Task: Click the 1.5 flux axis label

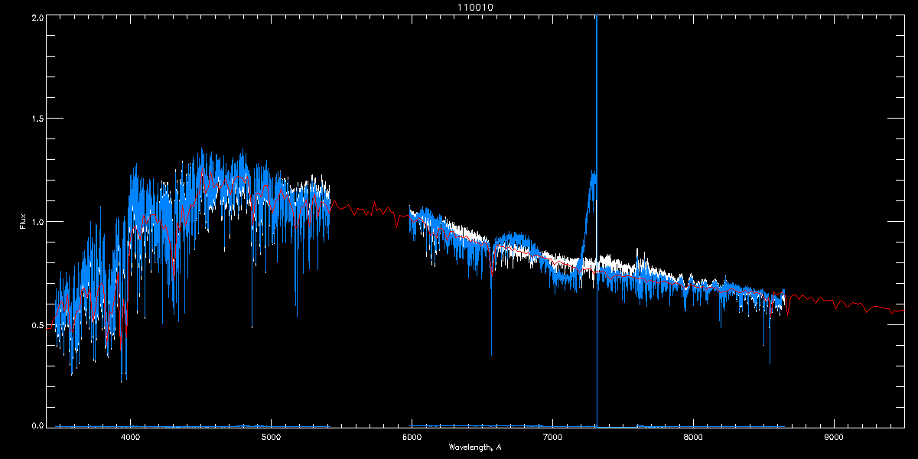Action: pos(37,119)
